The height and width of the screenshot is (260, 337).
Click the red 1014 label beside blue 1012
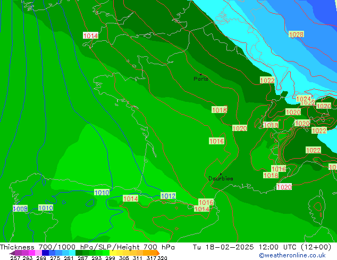tap(130, 198)
